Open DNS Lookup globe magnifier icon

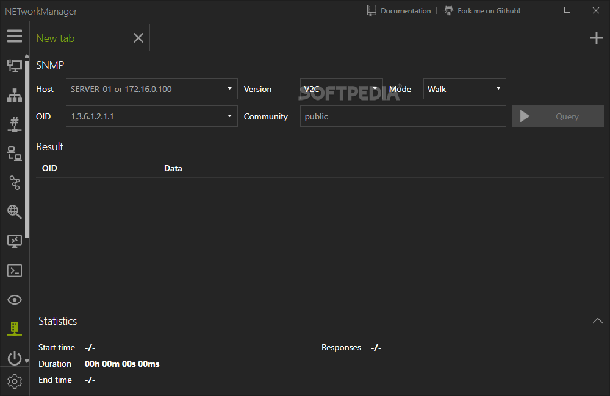pos(15,212)
